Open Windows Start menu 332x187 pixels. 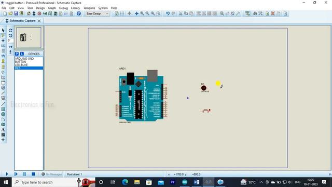[x=6, y=182]
